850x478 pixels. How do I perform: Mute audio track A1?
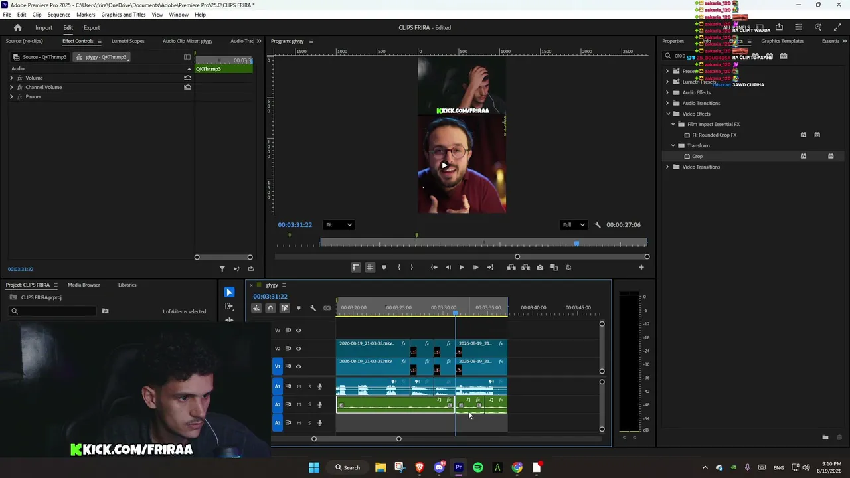299,386
